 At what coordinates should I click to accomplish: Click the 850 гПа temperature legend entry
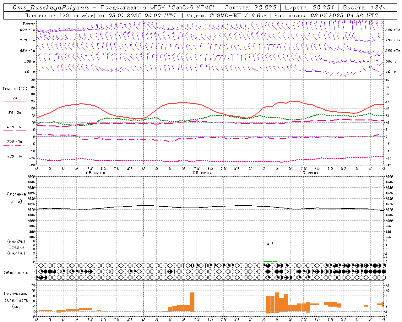pyautogui.click(x=15, y=127)
